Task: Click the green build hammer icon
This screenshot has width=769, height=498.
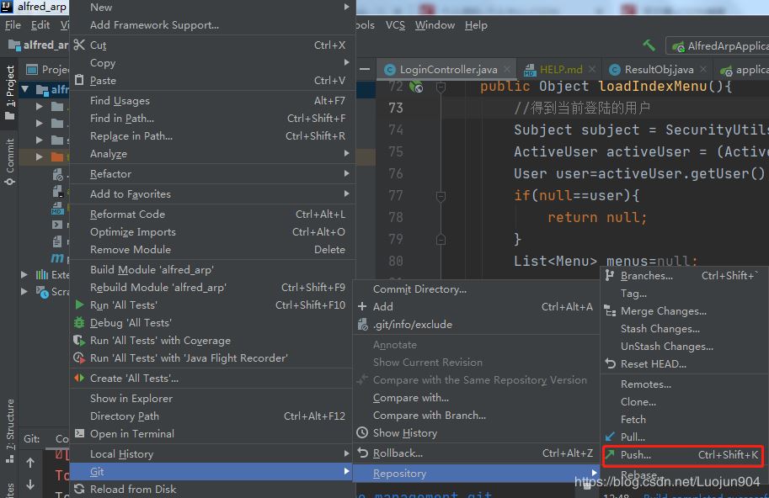Action: click(649, 45)
